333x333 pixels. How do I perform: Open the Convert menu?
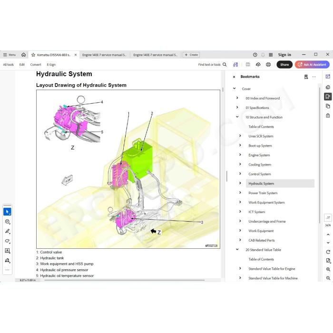click(36, 65)
